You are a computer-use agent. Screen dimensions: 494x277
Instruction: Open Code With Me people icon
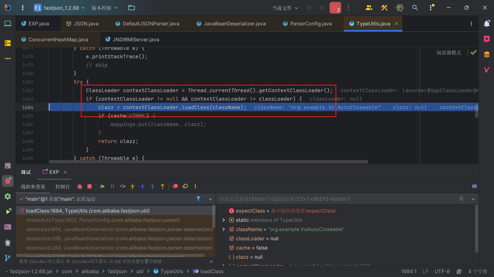pos(369,8)
